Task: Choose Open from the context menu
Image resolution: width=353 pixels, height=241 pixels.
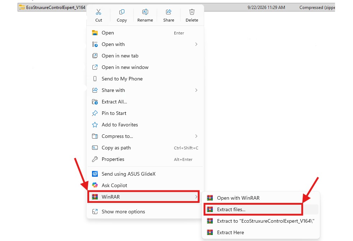Action: coord(145,33)
